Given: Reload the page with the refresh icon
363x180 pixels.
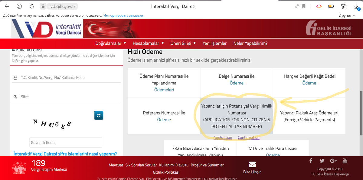Looking at the screenshot, I should pos(32,6).
